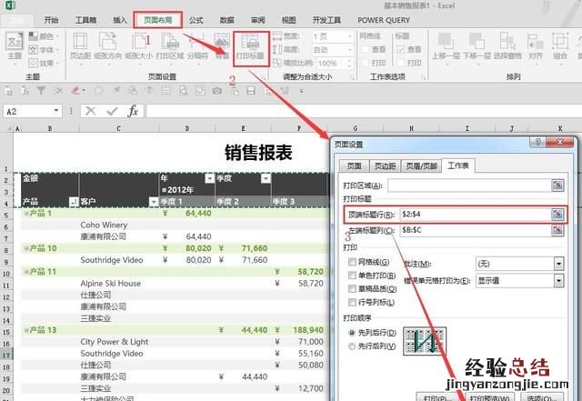Screen dimensions: 582x401
Task: Click range selector icon for 顶端标题行 field
Action: 557,215
